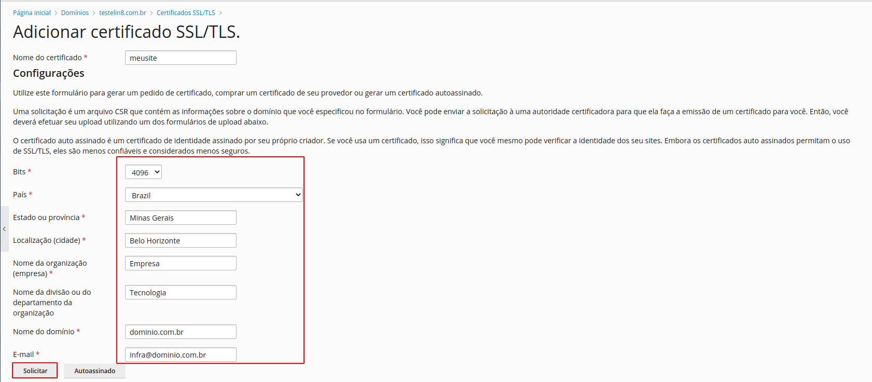Click the 'Localização (cidade)' label
This screenshot has height=382, width=872.
pos(46,240)
